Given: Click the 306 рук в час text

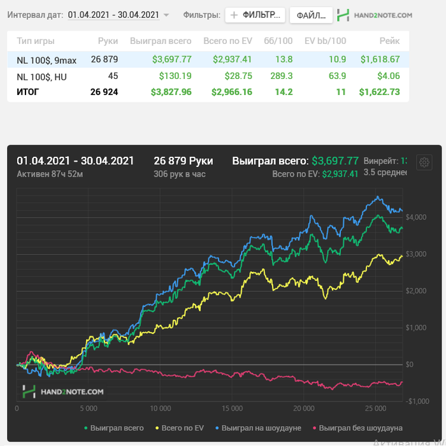Looking at the screenshot, I should click(x=180, y=174).
